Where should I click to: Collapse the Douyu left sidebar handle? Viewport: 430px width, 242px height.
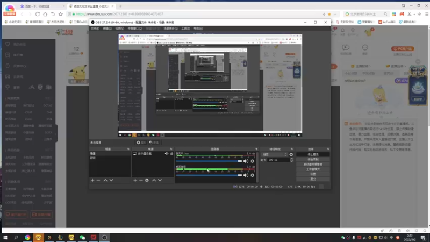tap(56, 133)
